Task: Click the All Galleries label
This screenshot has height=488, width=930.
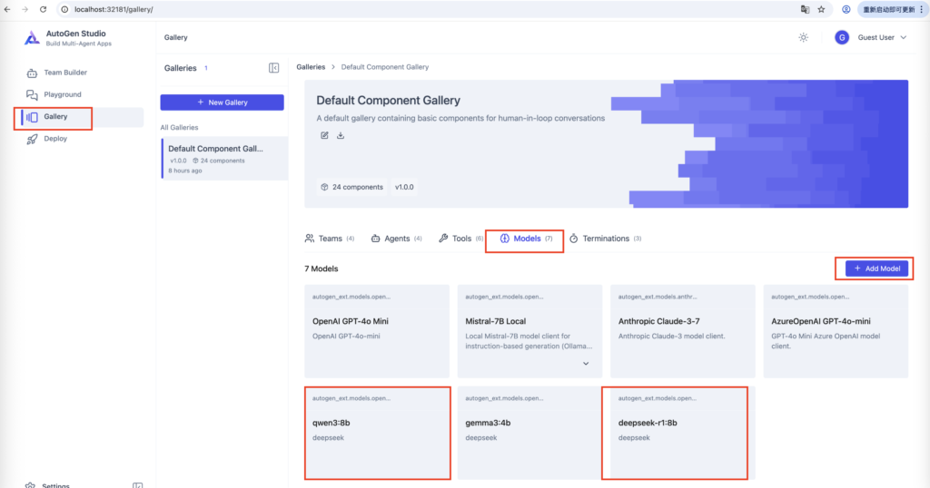Action: (179, 127)
